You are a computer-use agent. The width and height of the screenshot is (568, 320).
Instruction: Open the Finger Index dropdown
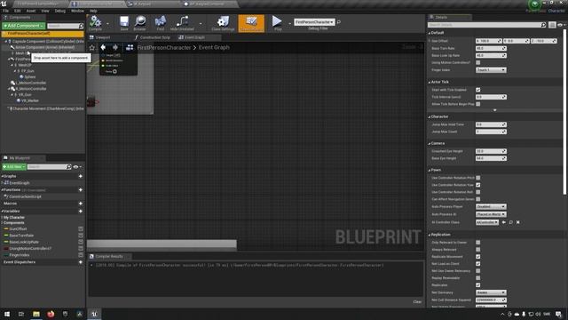(491, 69)
